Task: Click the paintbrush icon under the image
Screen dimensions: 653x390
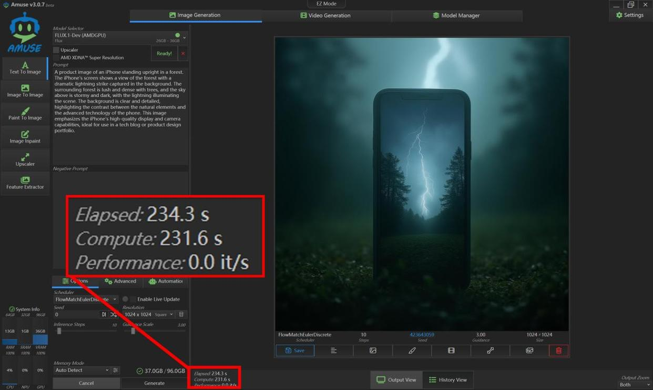Action: click(412, 351)
